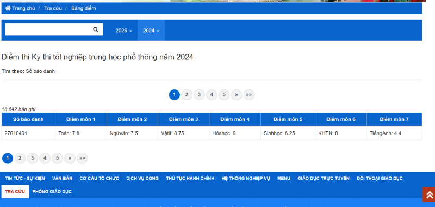
Task: Open DỊCH VỤ CÔNG menu item
Action: 142,178
